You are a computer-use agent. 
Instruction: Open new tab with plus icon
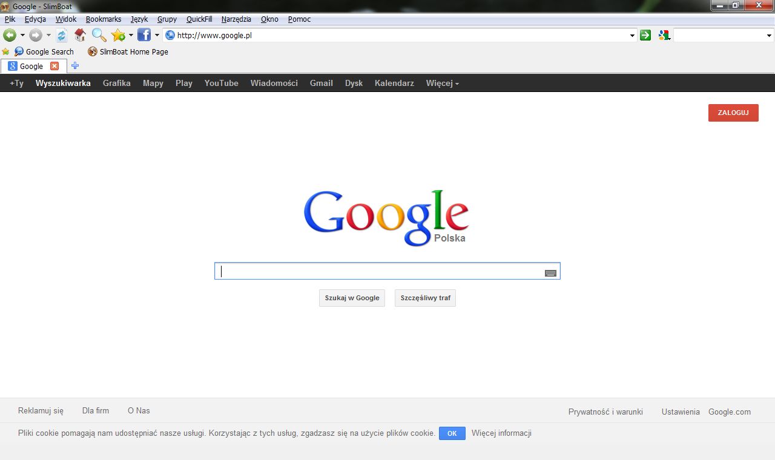pos(75,66)
